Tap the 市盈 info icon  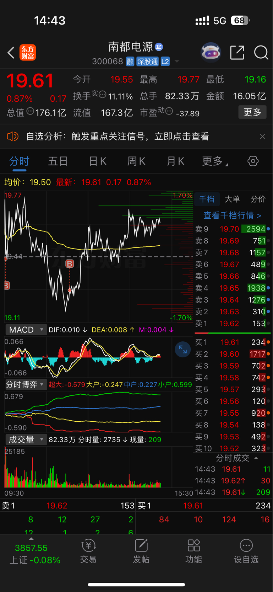(169, 111)
